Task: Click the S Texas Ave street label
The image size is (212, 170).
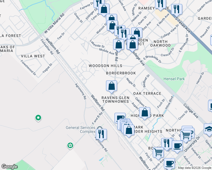Action: click(183, 25)
